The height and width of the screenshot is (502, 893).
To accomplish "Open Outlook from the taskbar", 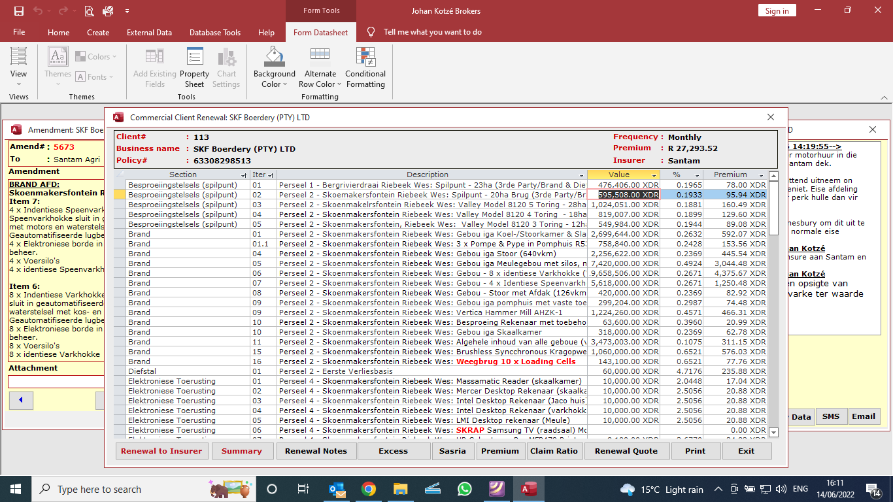I will click(x=337, y=489).
